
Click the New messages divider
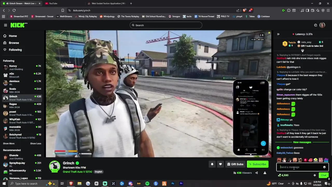[302, 142]
